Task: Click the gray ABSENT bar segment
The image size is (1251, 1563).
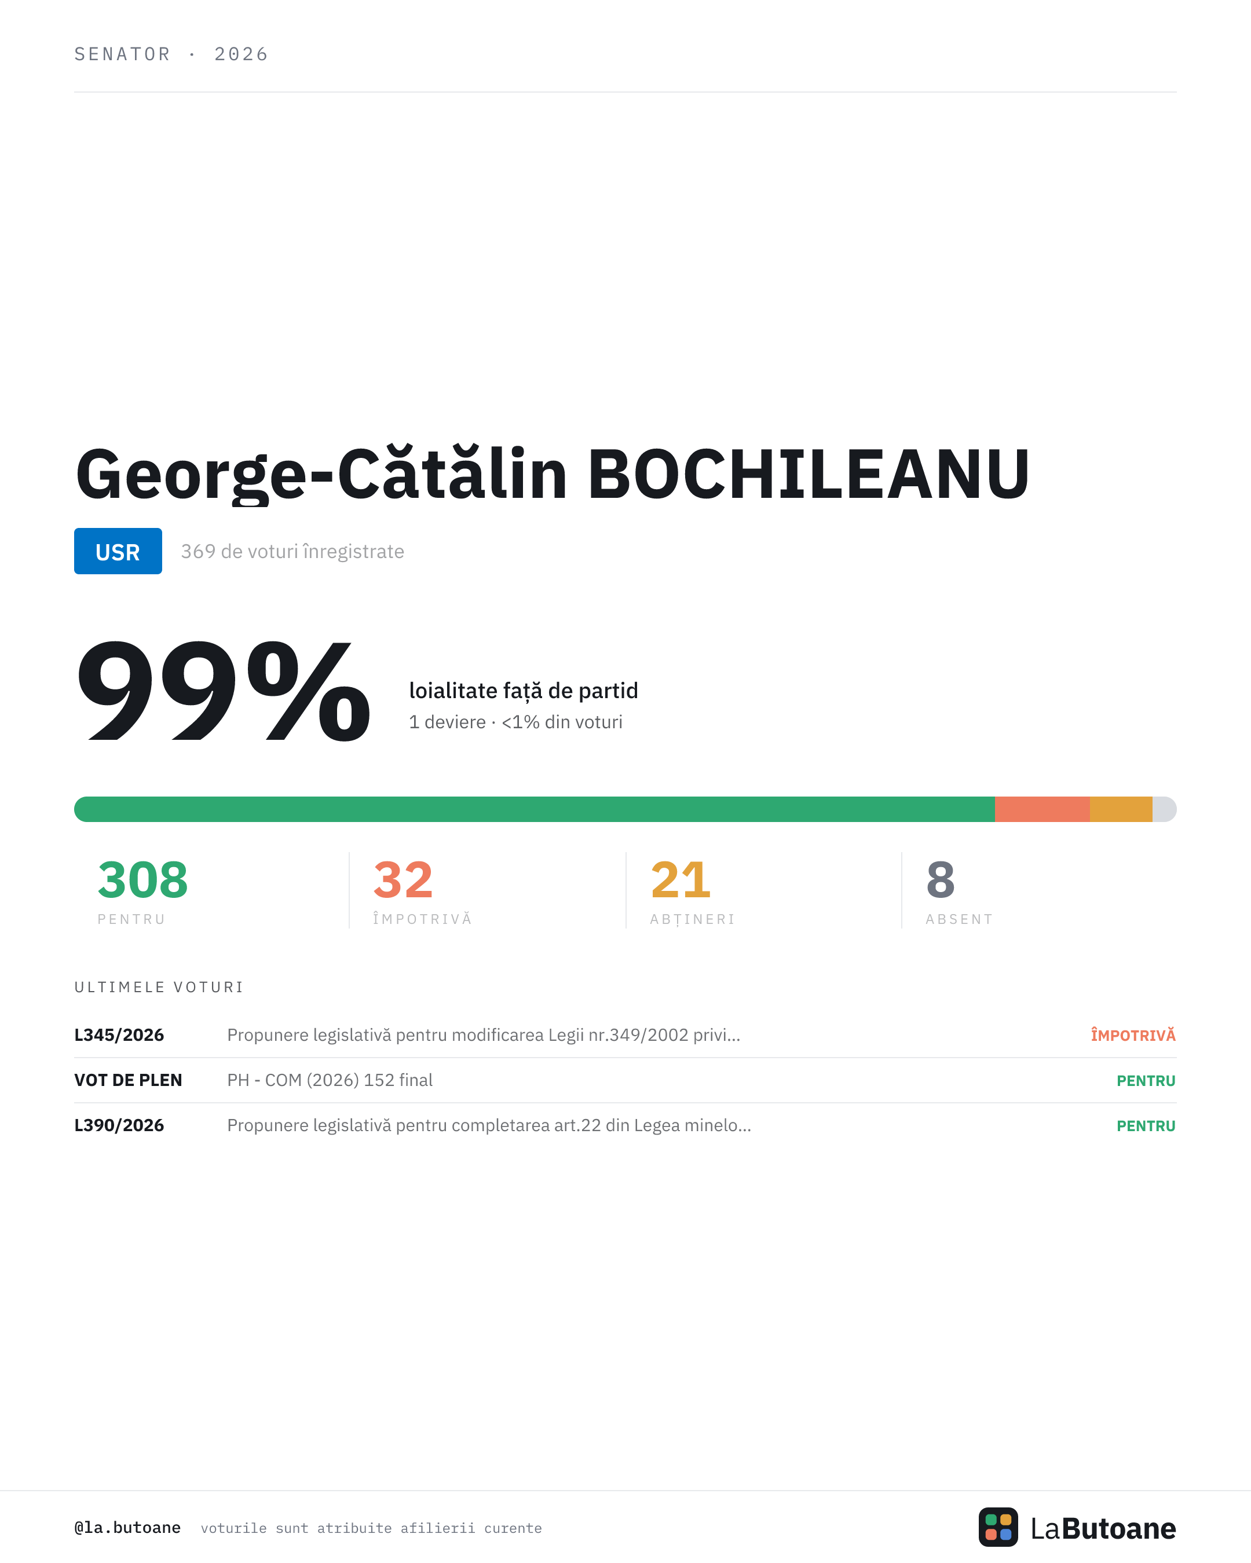Action: (x=1165, y=809)
